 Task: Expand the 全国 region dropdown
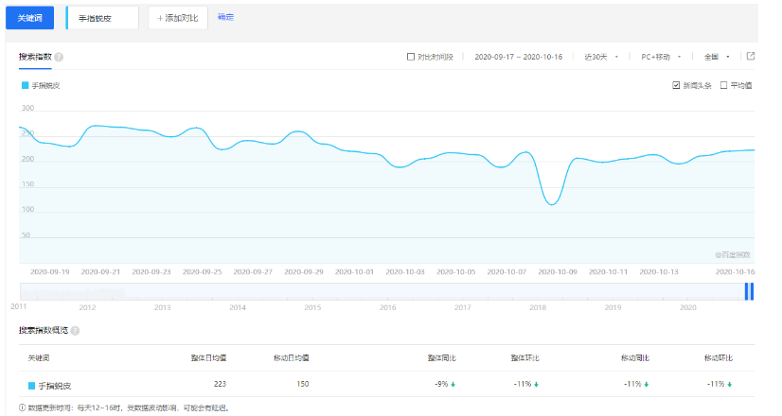[717, 57]
